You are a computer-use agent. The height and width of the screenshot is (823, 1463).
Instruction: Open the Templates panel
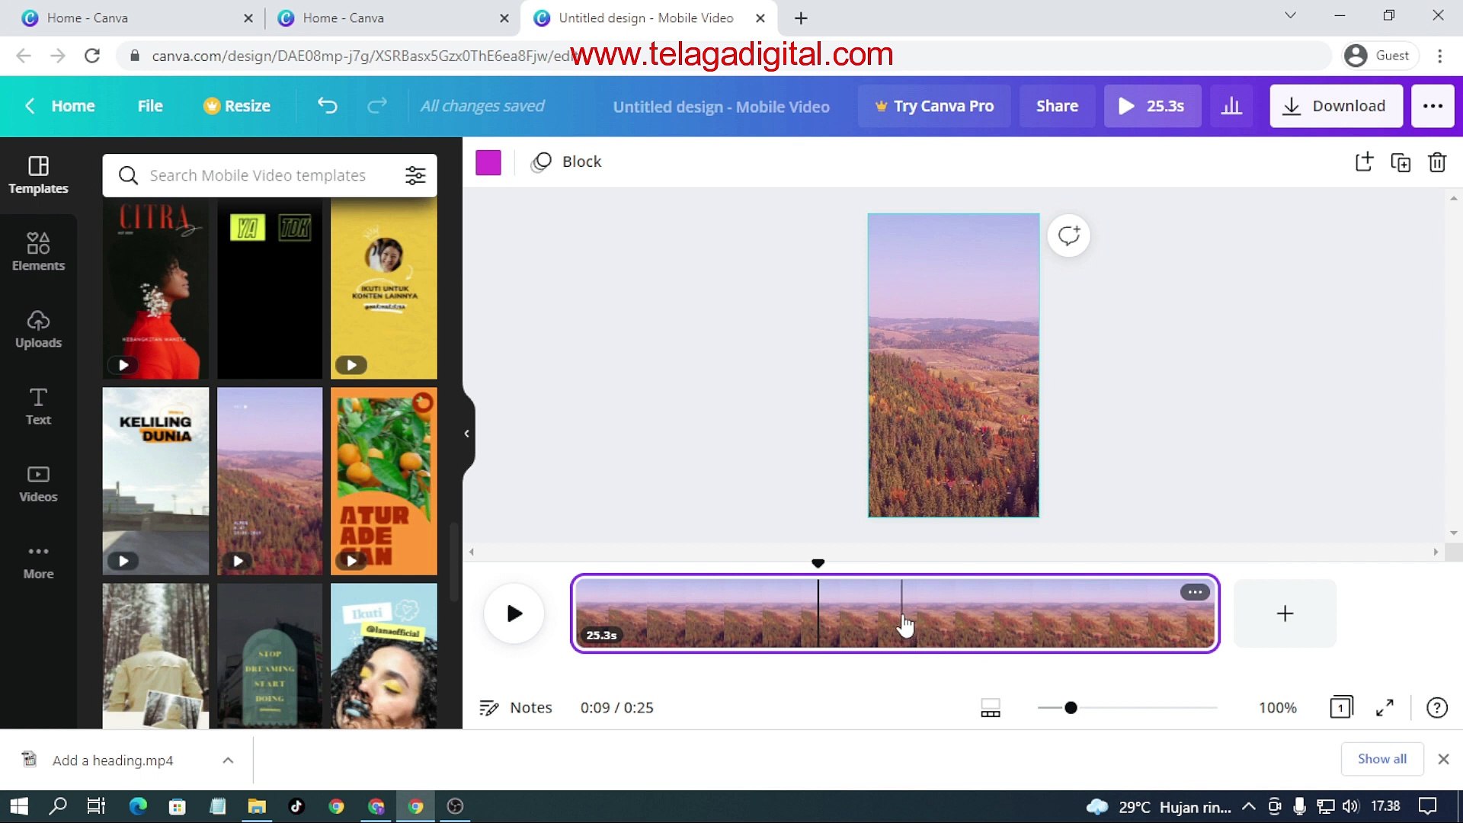pos(38,175)
